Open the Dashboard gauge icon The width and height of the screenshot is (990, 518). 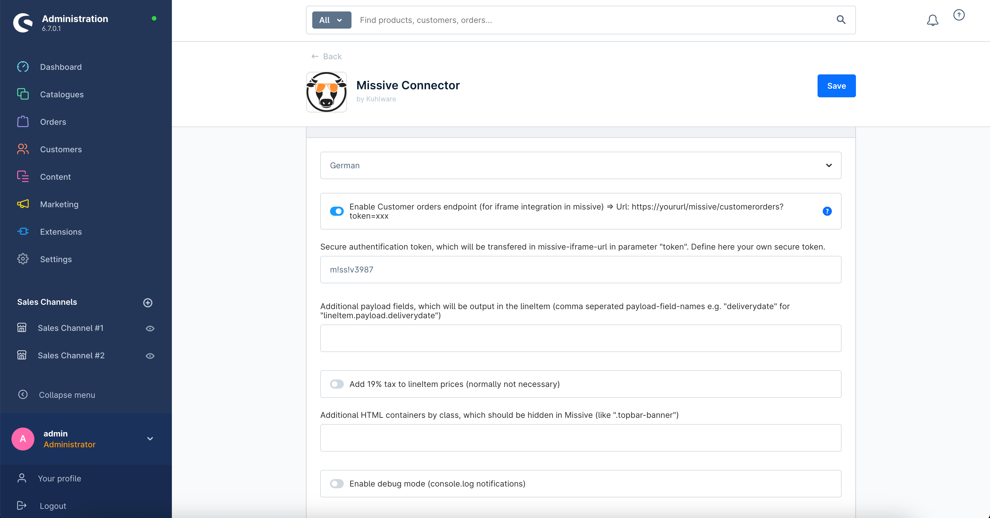[23, 67]
